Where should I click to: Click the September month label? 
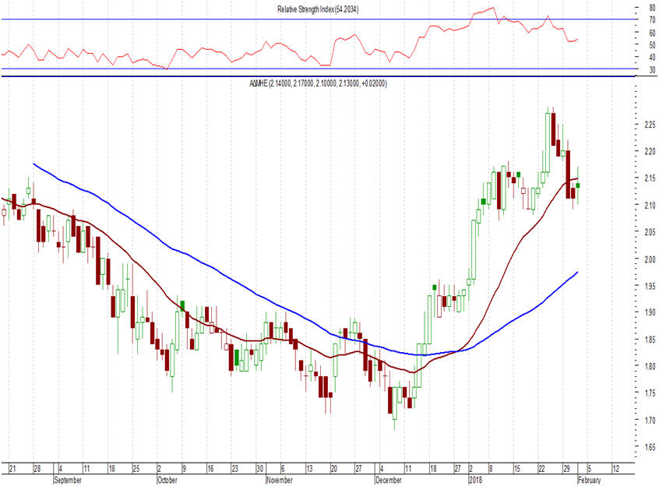[x=68, y=480]
